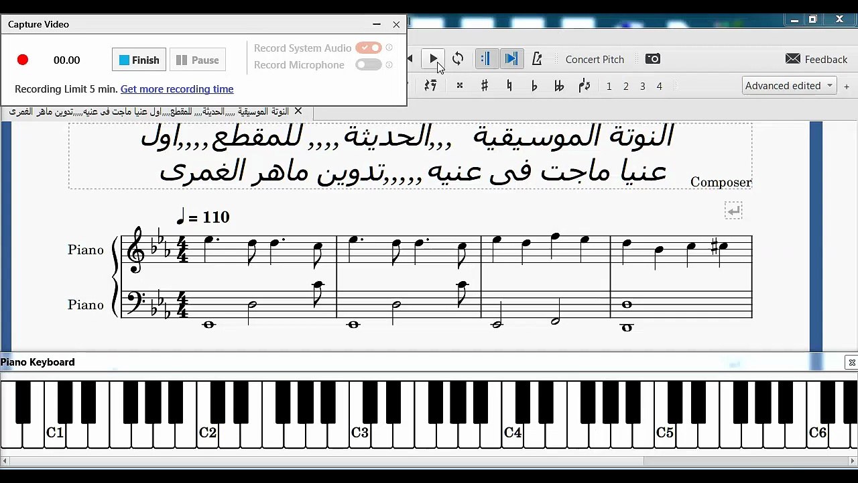This screenshot has height=483, width=858.
Task: Apply flat accidental
Action: tap(534, 86)
